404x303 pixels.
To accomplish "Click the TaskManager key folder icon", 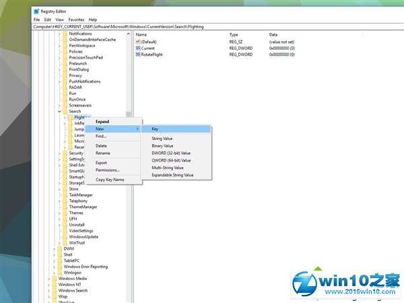I will pyautogui.click(x=65, y=195).
